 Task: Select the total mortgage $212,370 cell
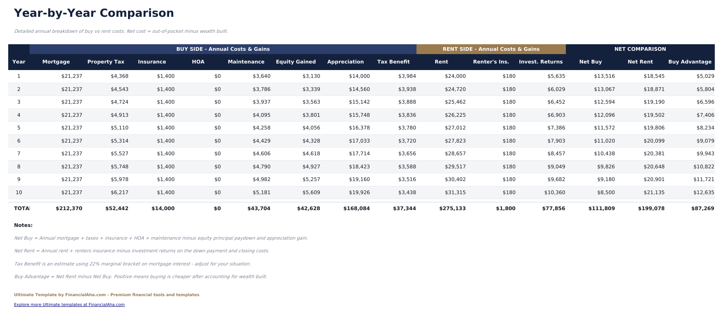(x=69, y=208)
